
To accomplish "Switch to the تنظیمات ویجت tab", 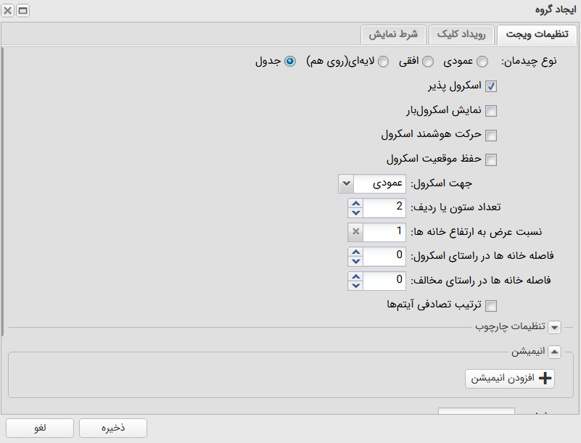I will pos(537,35).
